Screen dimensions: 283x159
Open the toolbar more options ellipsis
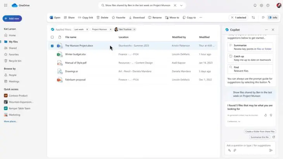pyautogui.click(x=201, y=17)
